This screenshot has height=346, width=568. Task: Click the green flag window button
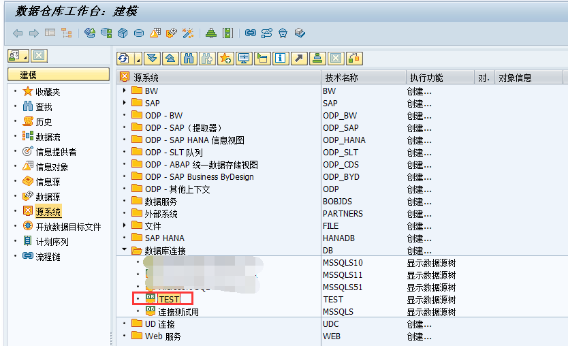tap(262, 59)
